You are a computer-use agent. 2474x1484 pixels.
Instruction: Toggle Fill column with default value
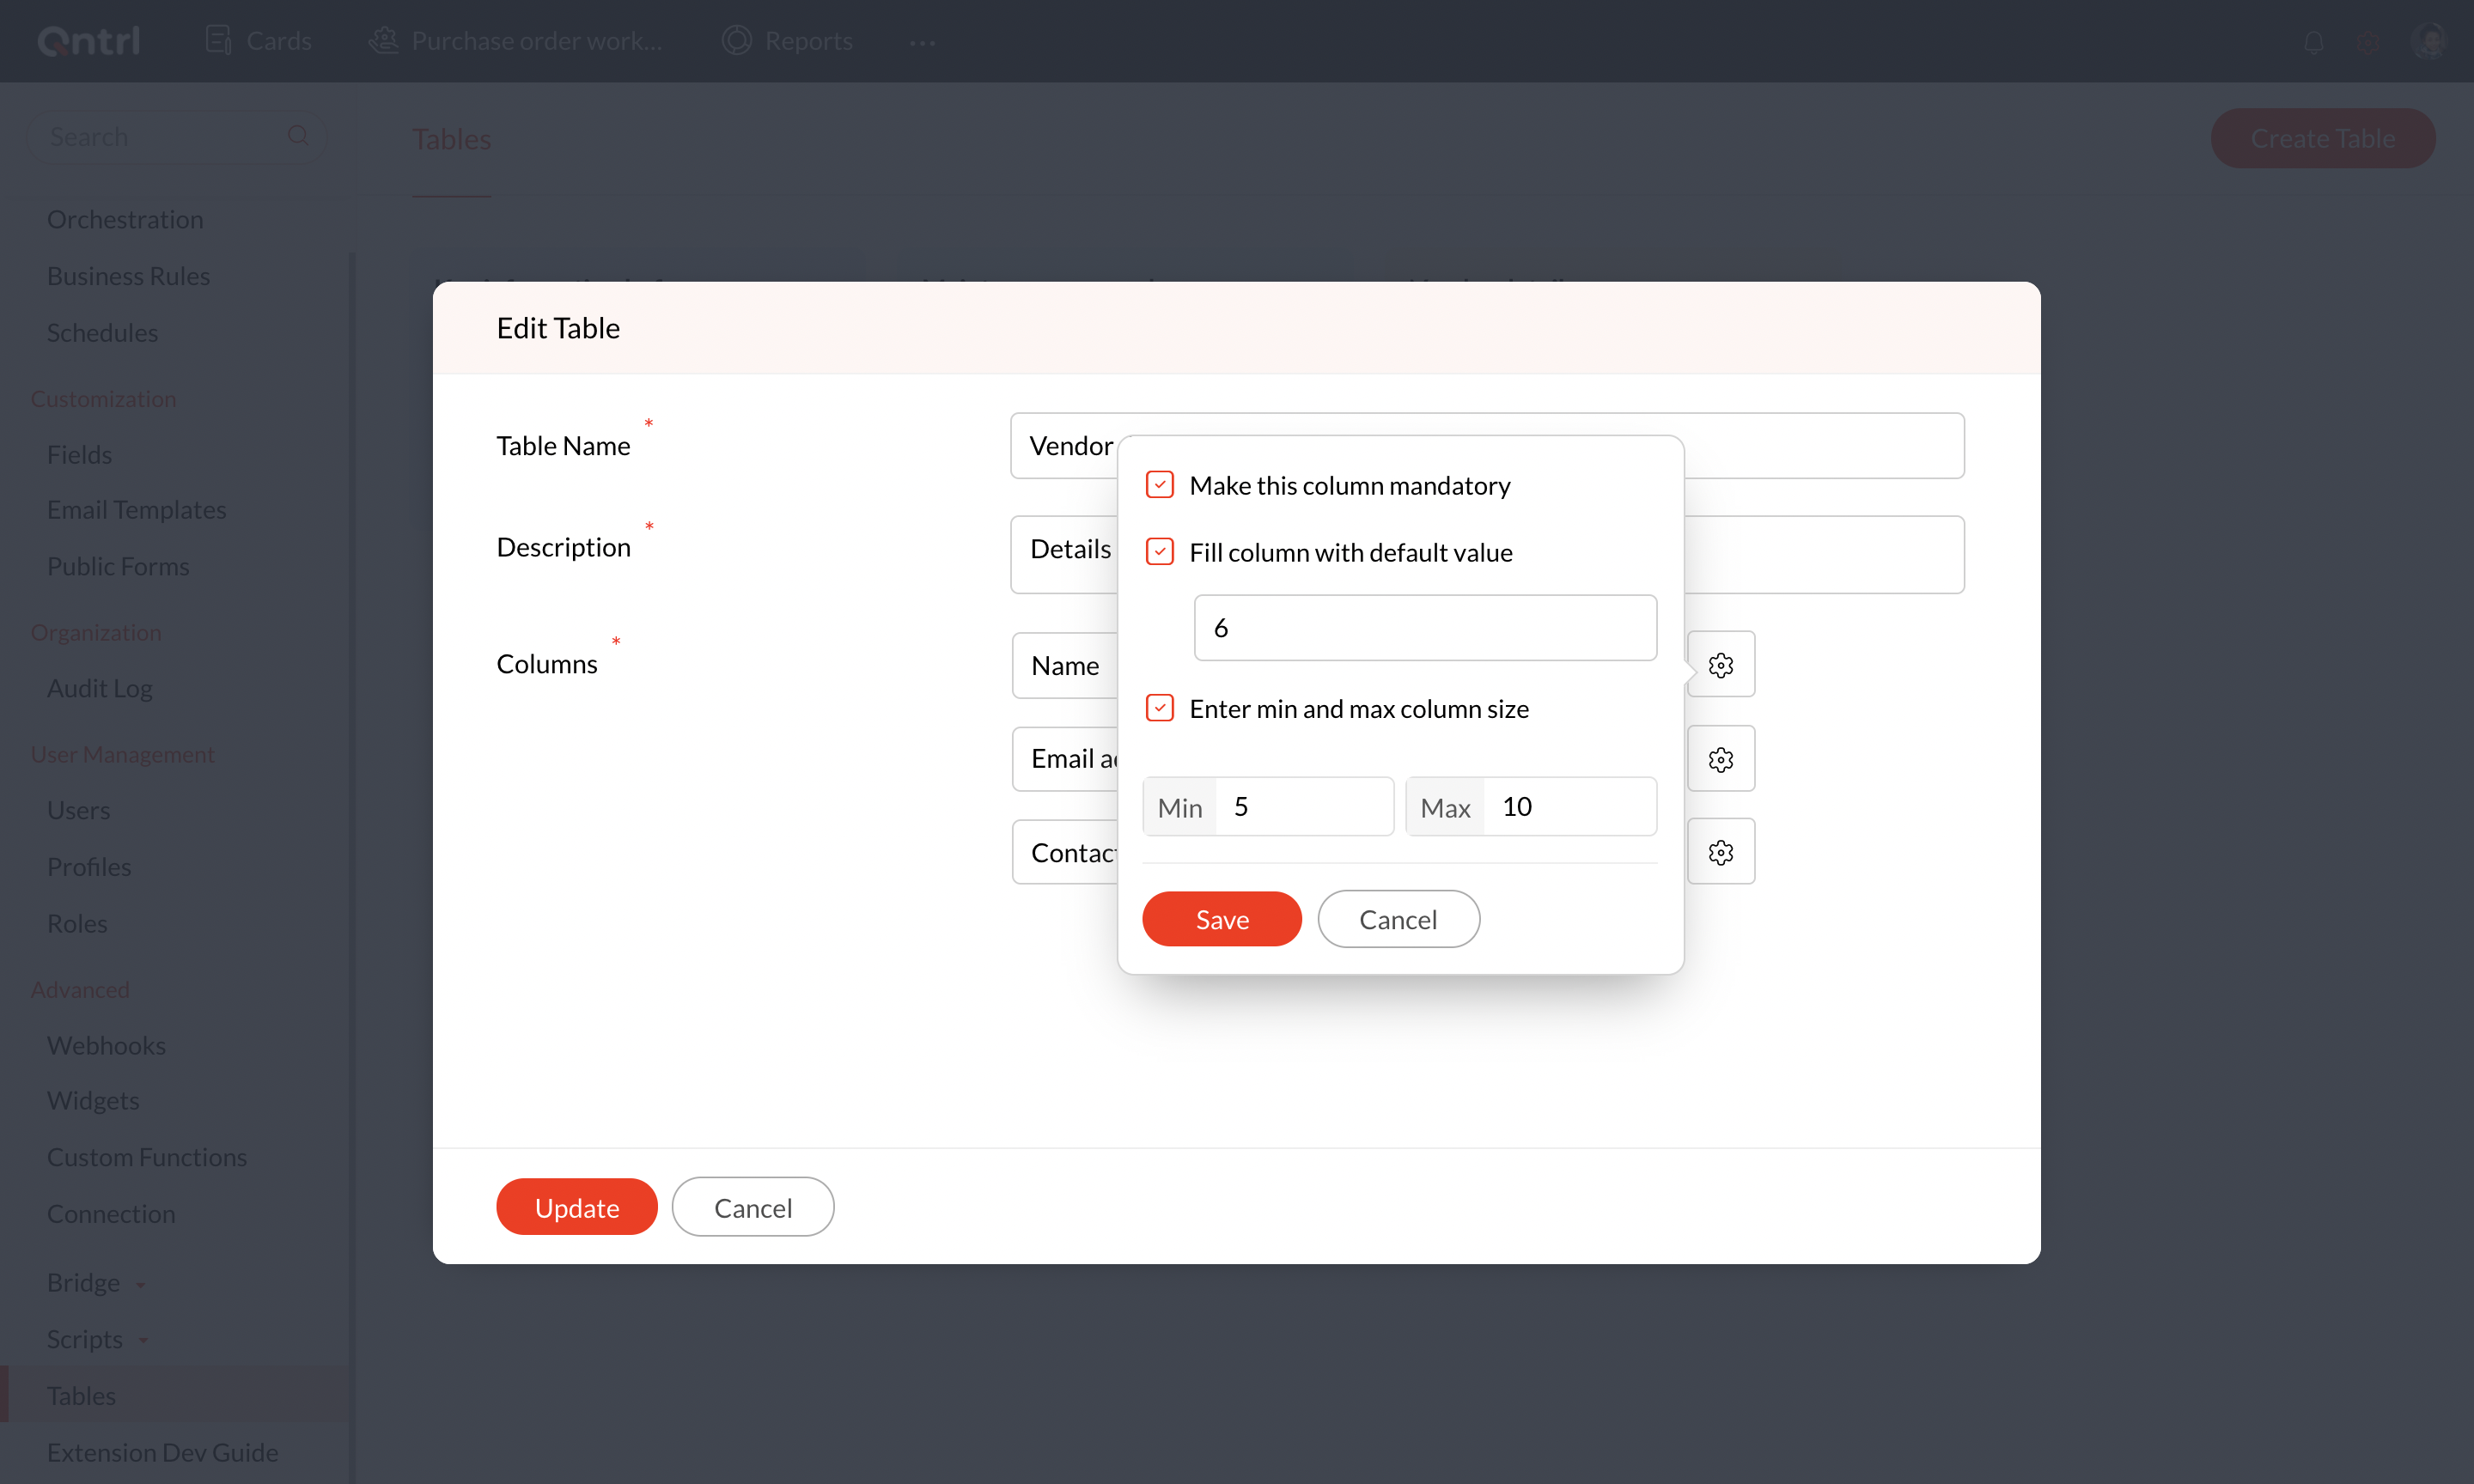pyautogui.click(x=1159, y=552)
